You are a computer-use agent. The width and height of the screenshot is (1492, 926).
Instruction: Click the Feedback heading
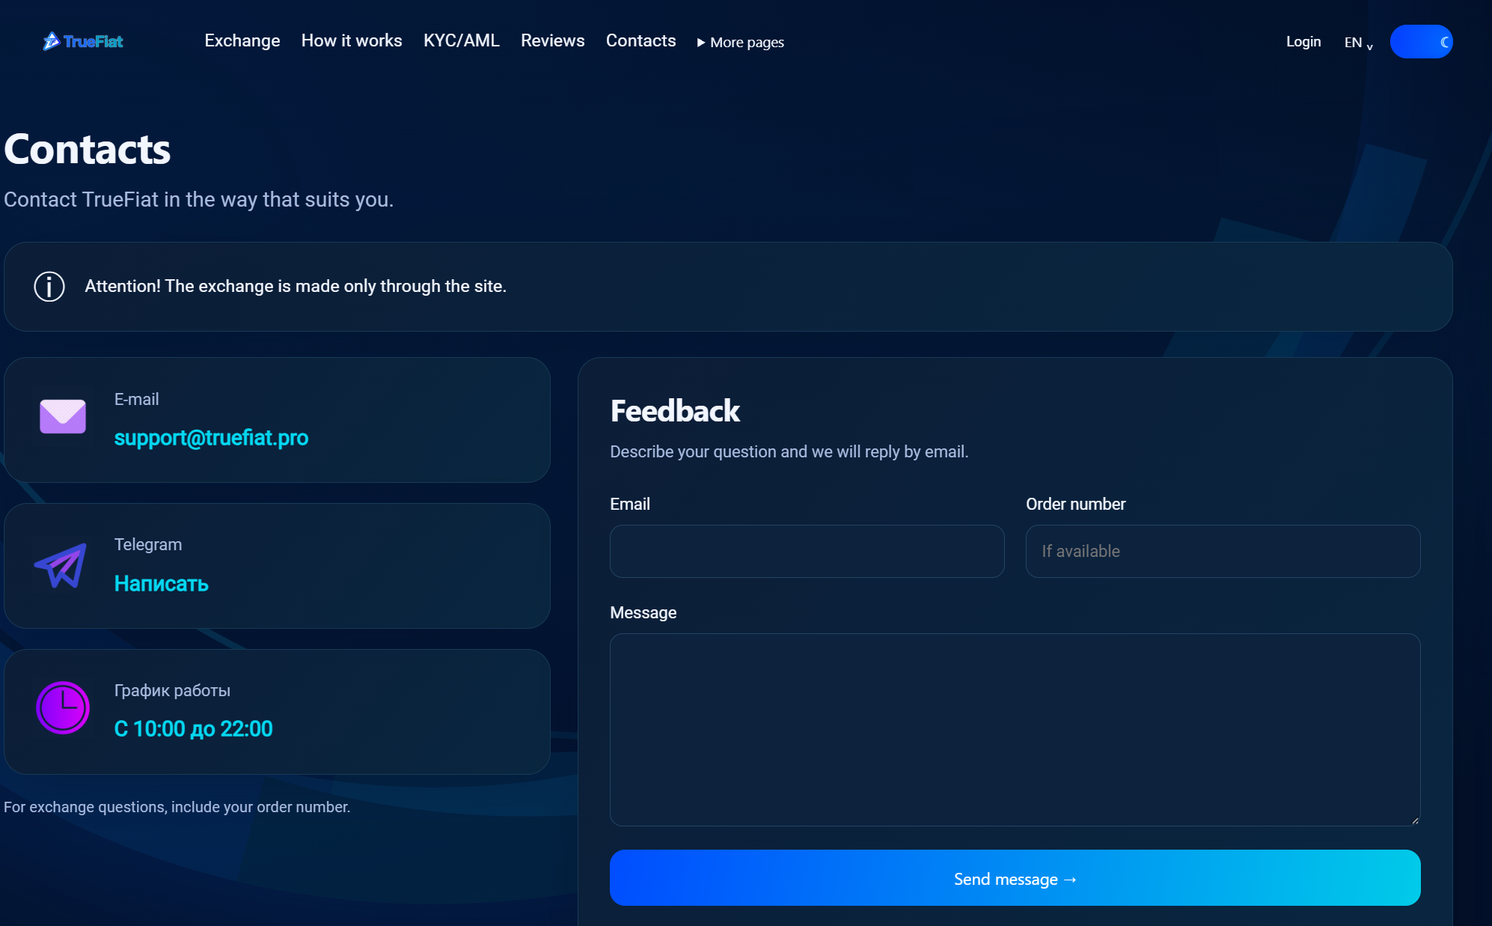pyautogui.click(x=675, y=411)
